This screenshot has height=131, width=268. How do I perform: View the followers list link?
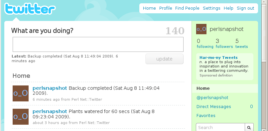[224, 47]
